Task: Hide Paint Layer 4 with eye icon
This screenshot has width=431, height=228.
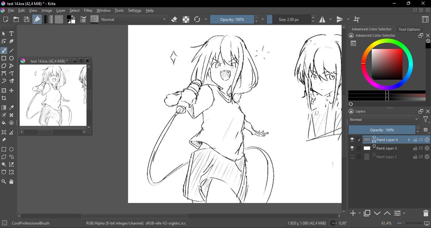Action: [352, 140]
